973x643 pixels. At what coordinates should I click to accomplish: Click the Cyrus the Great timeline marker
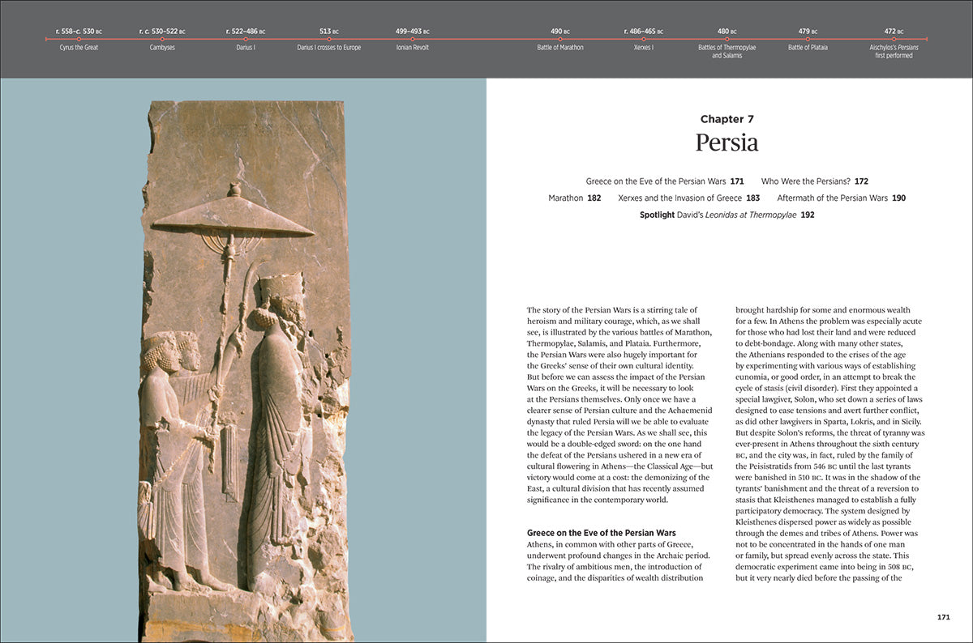pyautogui.click(x=79, y=39)
